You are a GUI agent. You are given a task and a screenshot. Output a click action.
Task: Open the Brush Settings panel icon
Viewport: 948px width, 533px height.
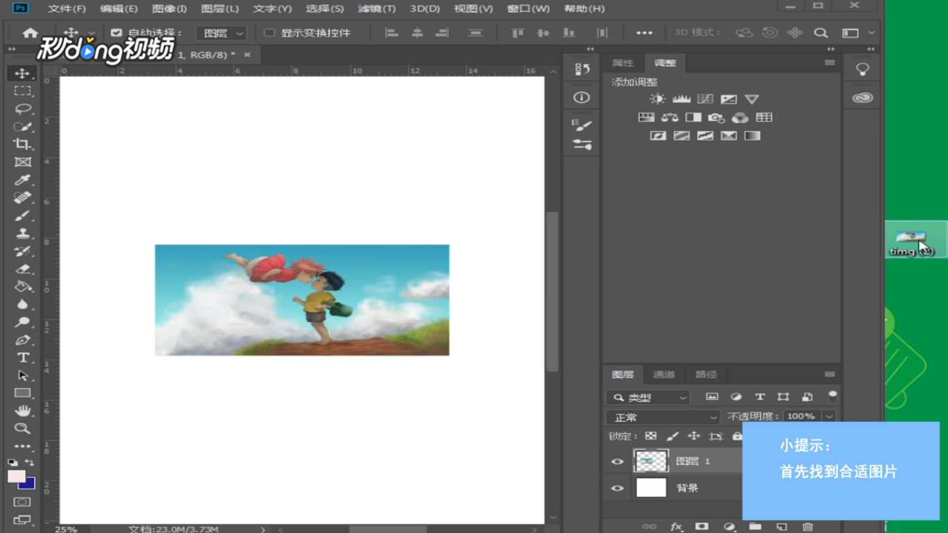pyautogui.click(x=582, y=125)
